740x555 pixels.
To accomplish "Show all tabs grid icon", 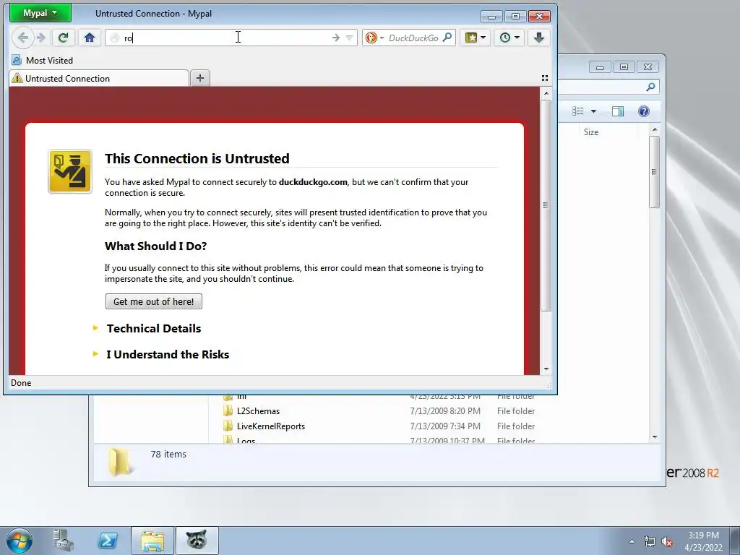I will click(545, 78).
